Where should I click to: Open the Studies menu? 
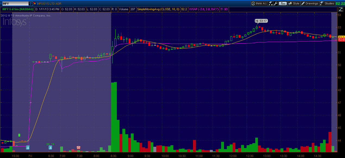[327, 4]
